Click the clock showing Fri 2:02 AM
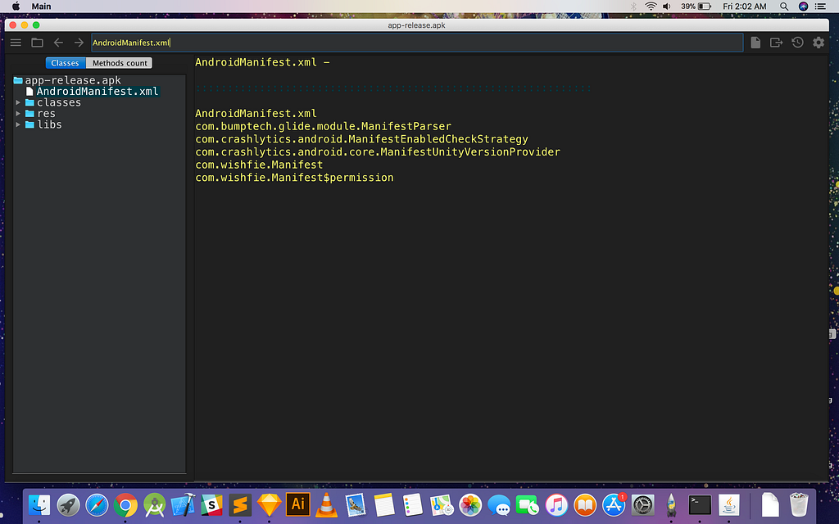The image size is (839, 524). pyautogui.click(x=744, y=7)
